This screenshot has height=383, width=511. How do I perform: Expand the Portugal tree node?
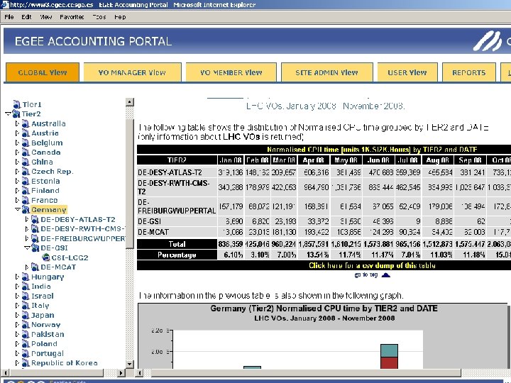(17, 353)
